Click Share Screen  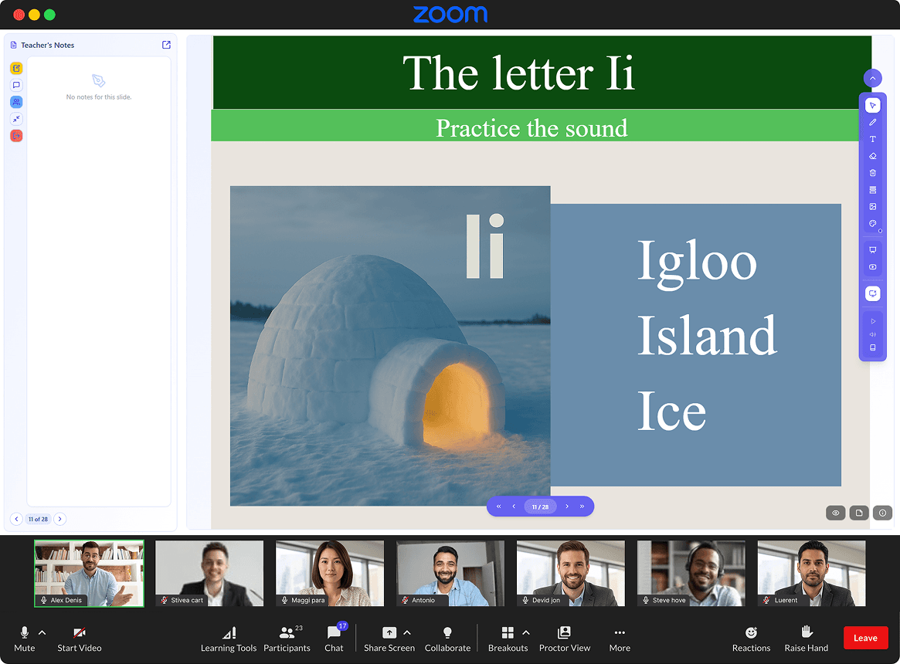pos(389,639)
